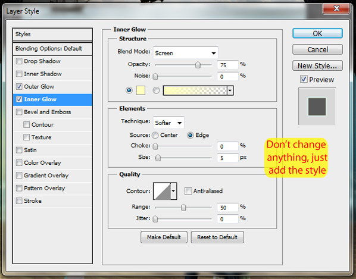Expand the Contour dropdown arrow
The width and height of the screenshot is (356, 279).
coord(174,191)
